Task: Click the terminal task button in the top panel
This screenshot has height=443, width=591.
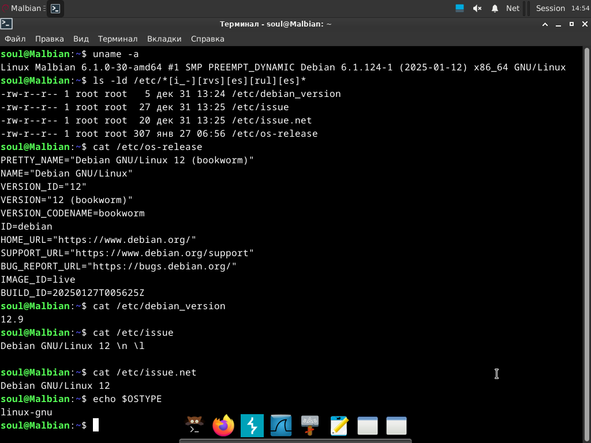Action: point(55,8)
